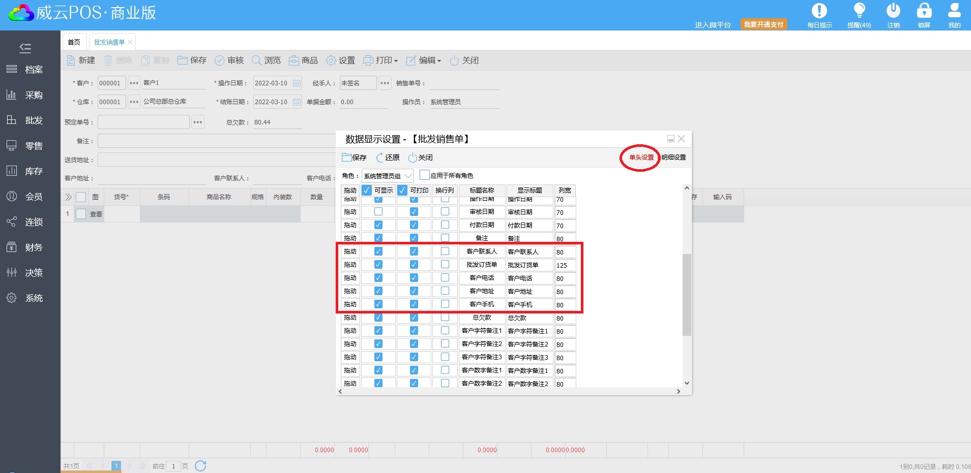
Task: Click the dialog's vertical scrollbar thumb
Action: coord(687,295)
